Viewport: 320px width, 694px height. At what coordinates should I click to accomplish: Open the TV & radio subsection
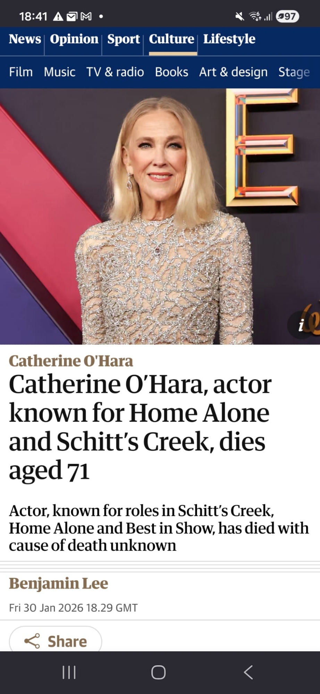click(115, 72)
